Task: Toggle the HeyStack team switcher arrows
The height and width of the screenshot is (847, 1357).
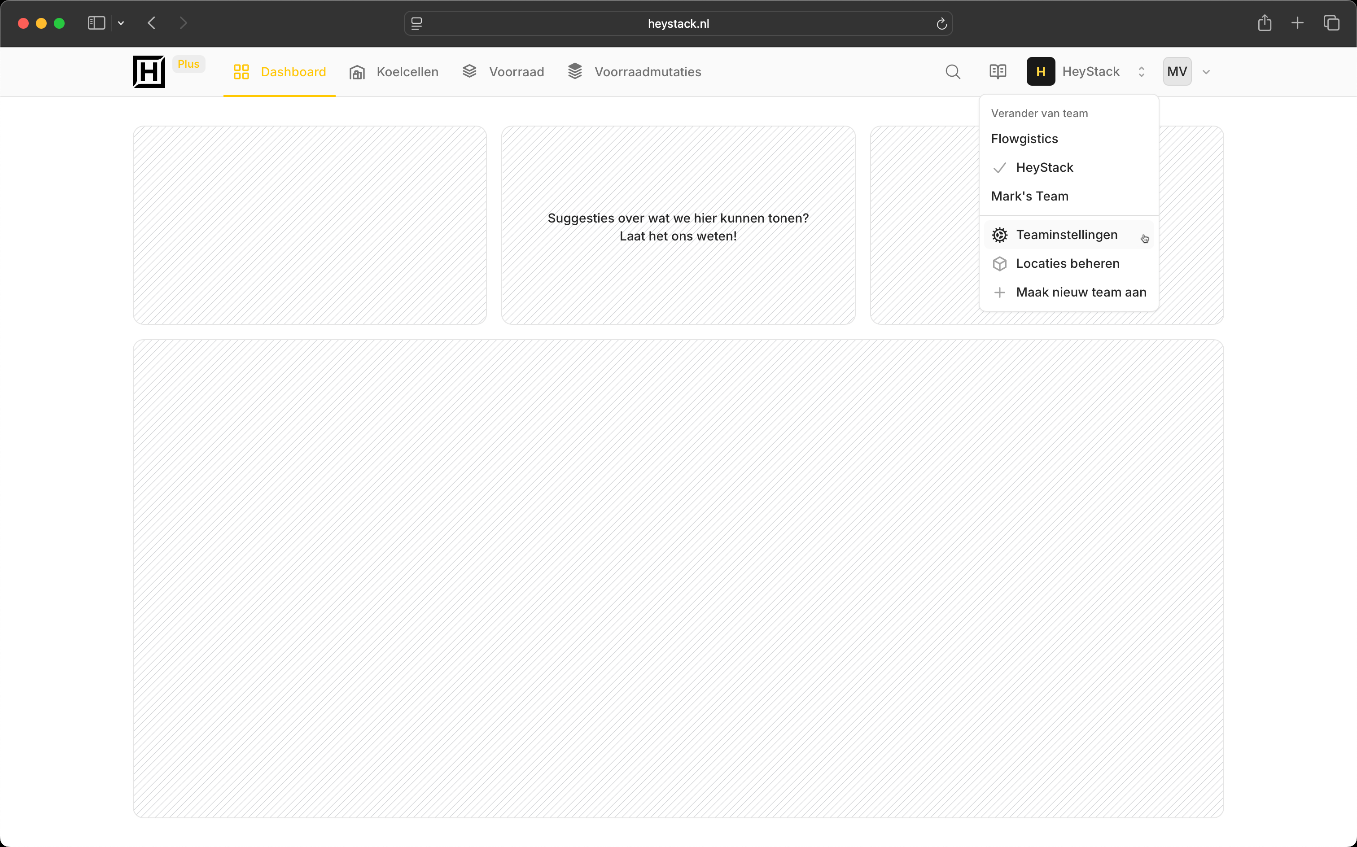Action: [x=1142, y=72]
